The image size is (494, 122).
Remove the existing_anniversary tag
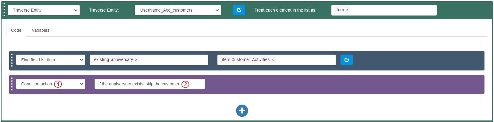(136, 60)
